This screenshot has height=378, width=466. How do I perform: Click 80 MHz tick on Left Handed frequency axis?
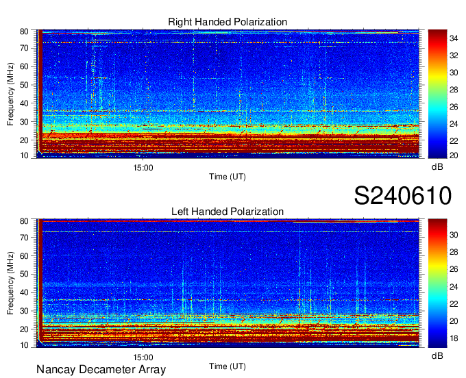24,221
